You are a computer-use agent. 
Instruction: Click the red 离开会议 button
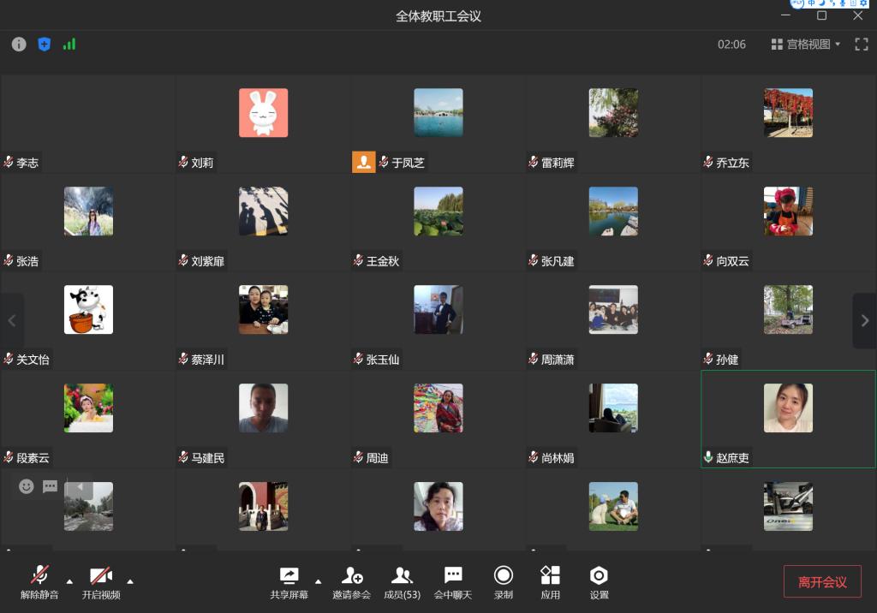coord(822,582)
